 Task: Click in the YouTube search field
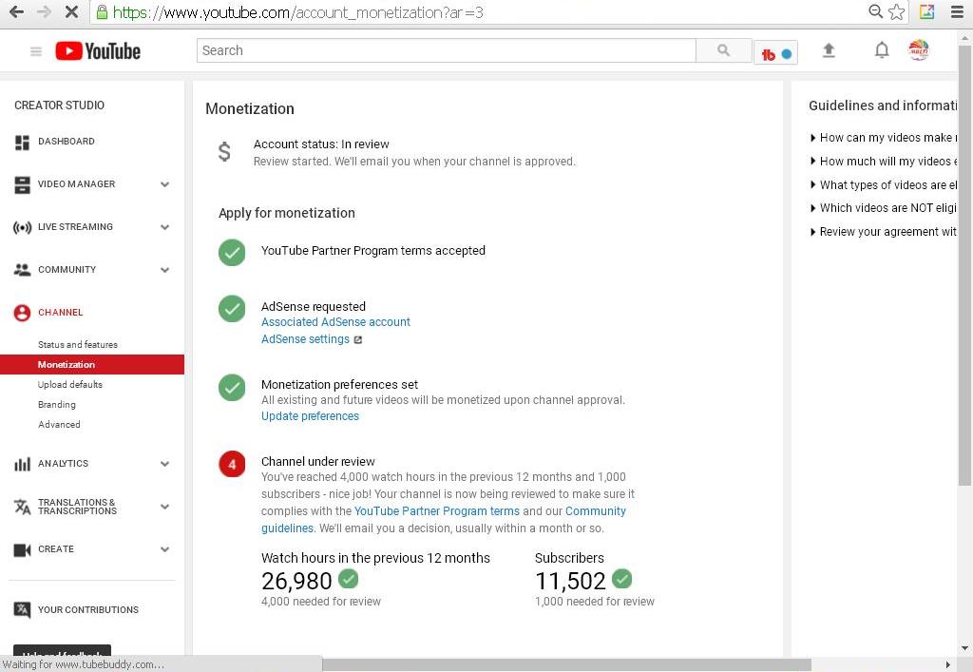pyautogui.click(x=447, y=50)
